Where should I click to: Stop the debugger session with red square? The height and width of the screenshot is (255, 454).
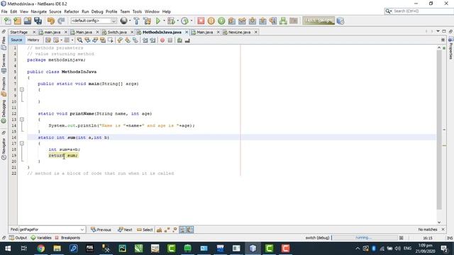tap(201, 21)
